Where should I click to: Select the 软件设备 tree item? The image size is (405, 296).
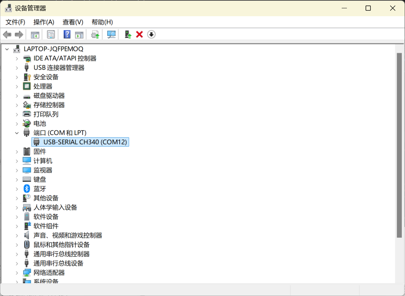click(x=46, y=217)
